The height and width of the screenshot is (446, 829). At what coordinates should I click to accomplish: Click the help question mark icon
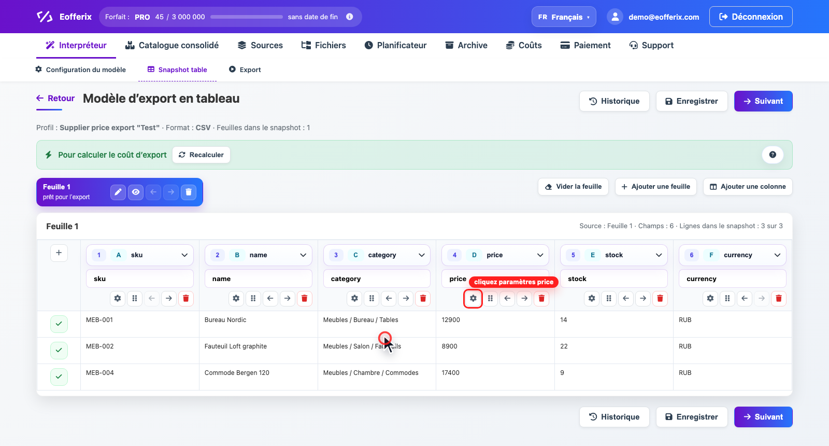(x=773, y=155)
